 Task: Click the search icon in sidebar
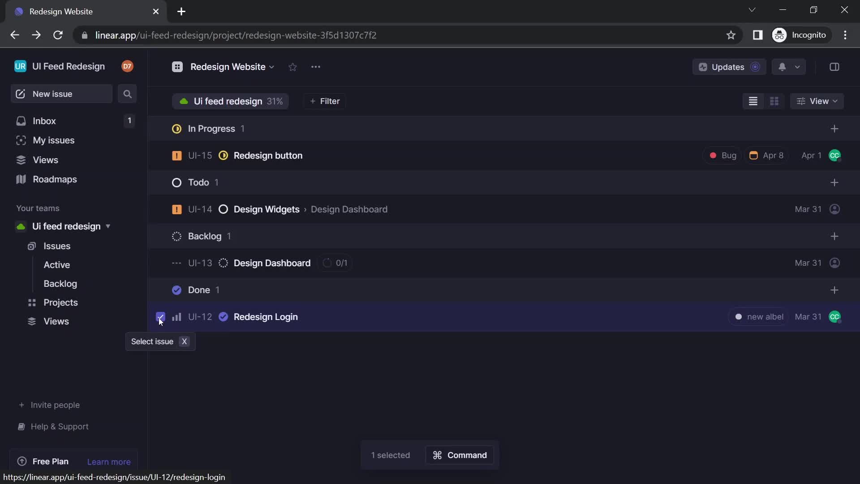(x=127, y=94)
